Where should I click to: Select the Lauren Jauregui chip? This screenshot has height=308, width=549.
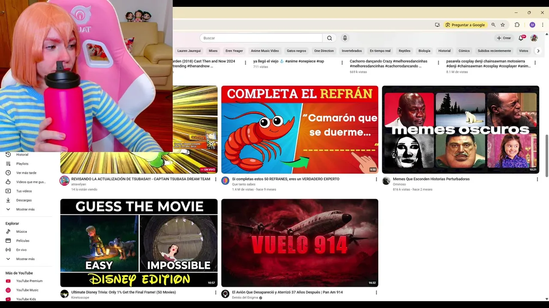(189, 51)
